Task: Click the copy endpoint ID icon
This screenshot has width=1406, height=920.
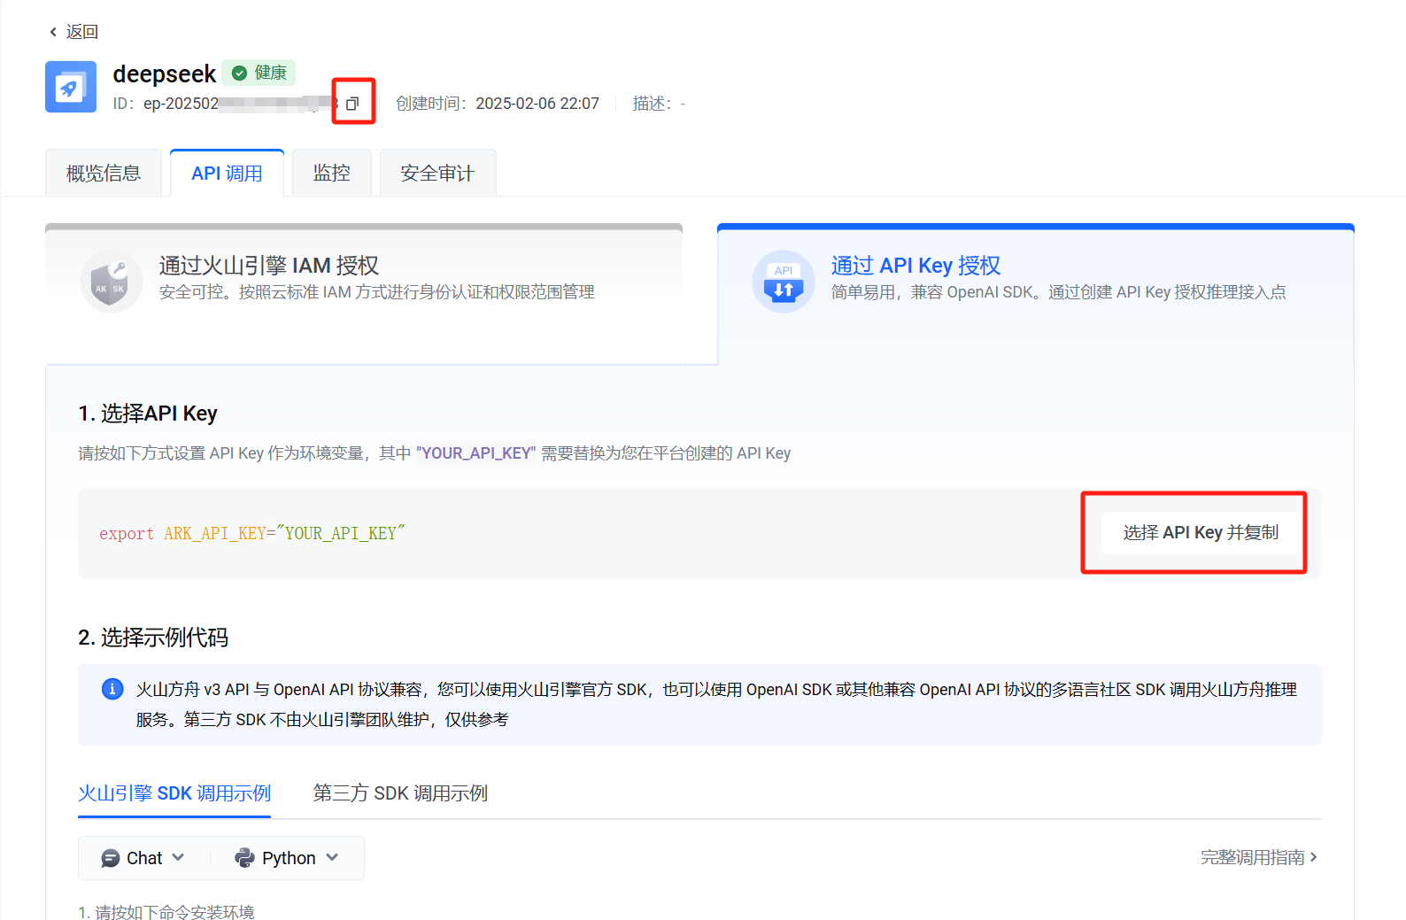Action: [352, 104]
